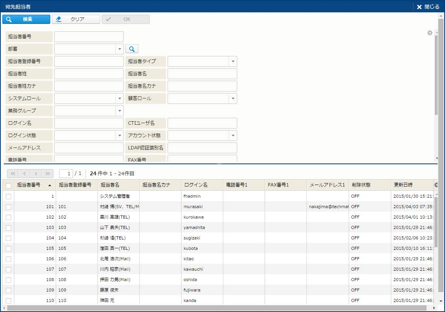Click the 担当者番号 input field
Viewport: 445px width, 312px height.
click(89, 37)
